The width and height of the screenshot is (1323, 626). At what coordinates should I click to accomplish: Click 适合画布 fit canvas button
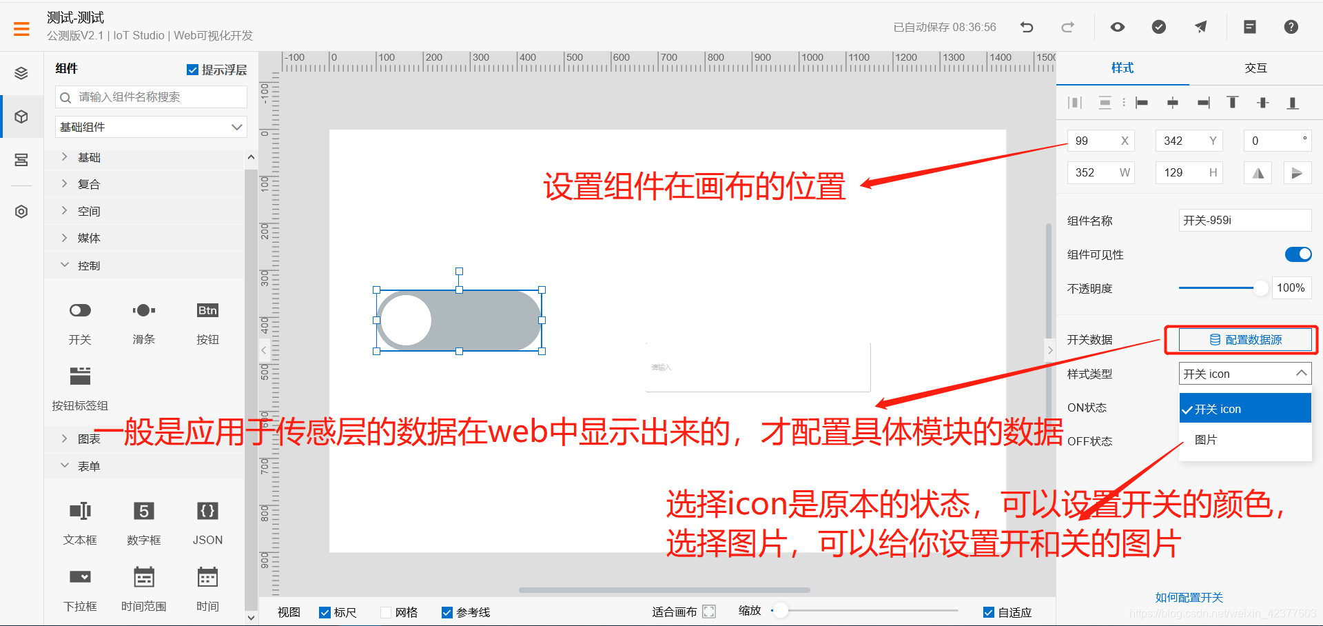pos(684,612)
